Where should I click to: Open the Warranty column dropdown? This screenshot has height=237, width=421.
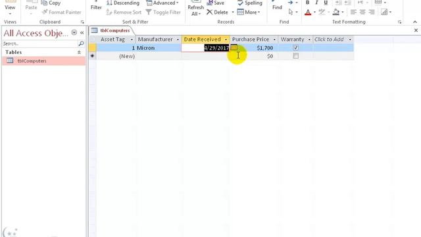click(x=309, y=39)
